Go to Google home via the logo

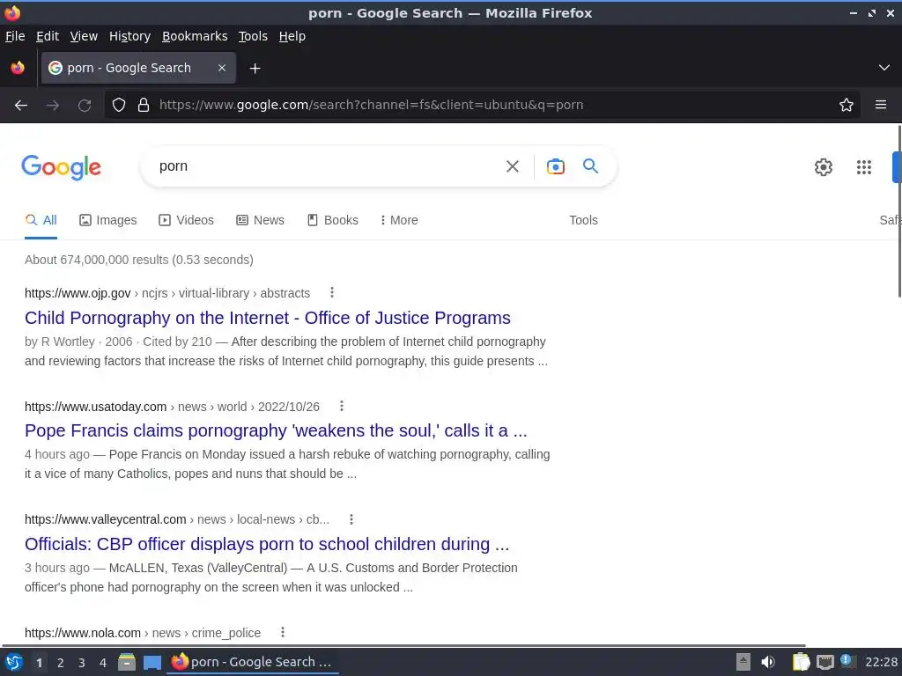[x=61, y=167]
